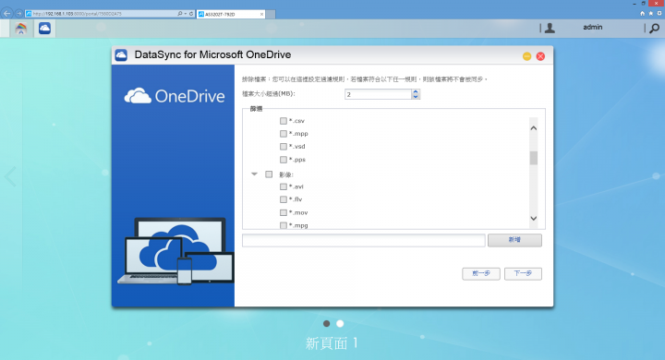This screenshot has width=665, height=360.
Task: Check the *.mpp filter checkbox
Action: 284,134
